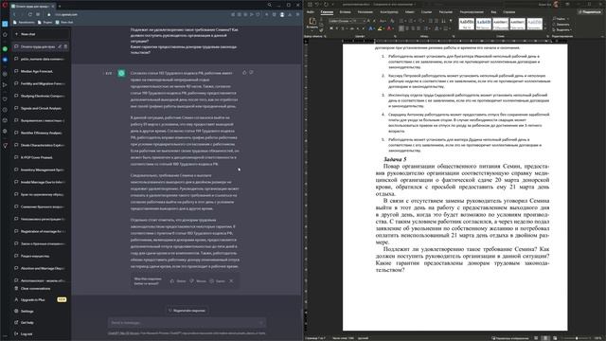Click the Opera sidebar home icon
The width and height of the screenshot is (606, 341).
[x=5, y=34]
